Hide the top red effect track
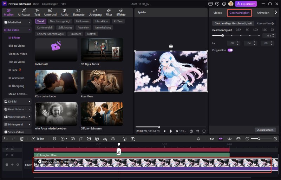This screenshot has height=180, width=281. point(12,149)
